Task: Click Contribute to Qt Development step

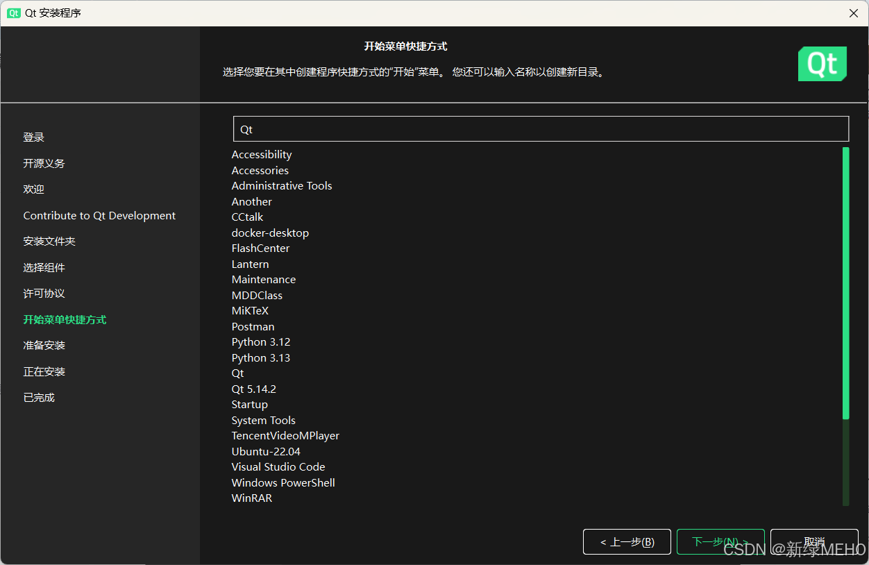Action: (99, 215)
